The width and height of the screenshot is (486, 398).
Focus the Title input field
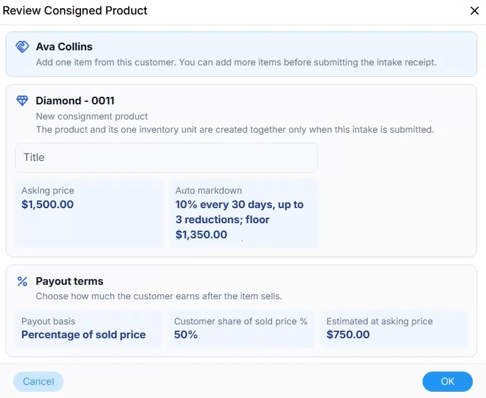point(167,158)
